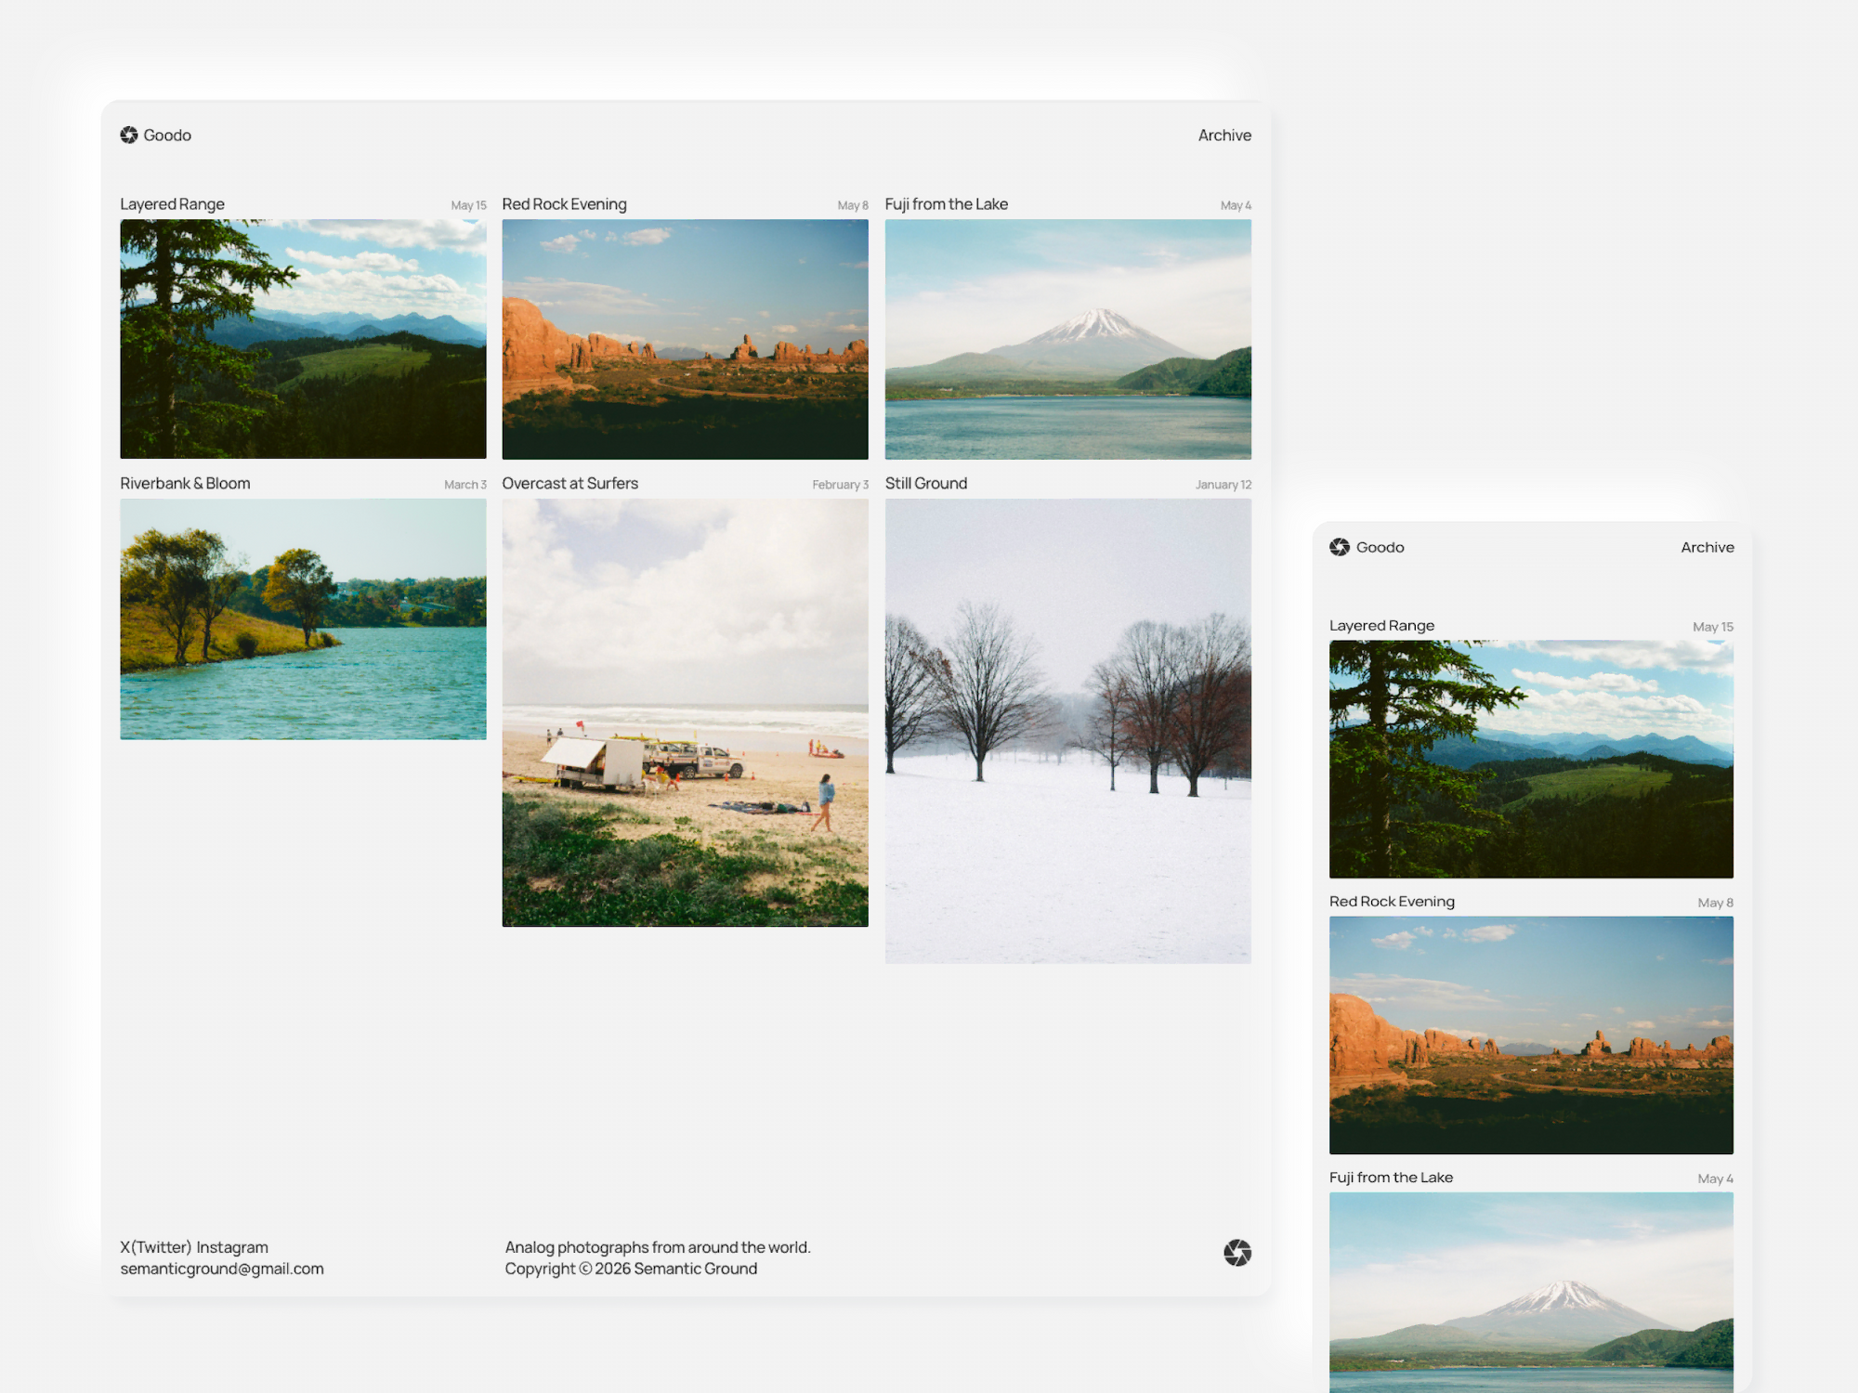The height and width of the screenshot is (1393, 1858).
Task: Select the shutter icon next to 'Goodo' text
Action: (x=129, y=135)
